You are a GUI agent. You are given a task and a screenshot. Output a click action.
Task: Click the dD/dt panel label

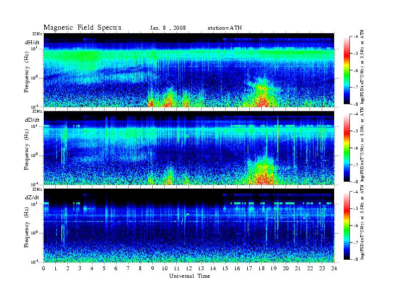[32, 120]
